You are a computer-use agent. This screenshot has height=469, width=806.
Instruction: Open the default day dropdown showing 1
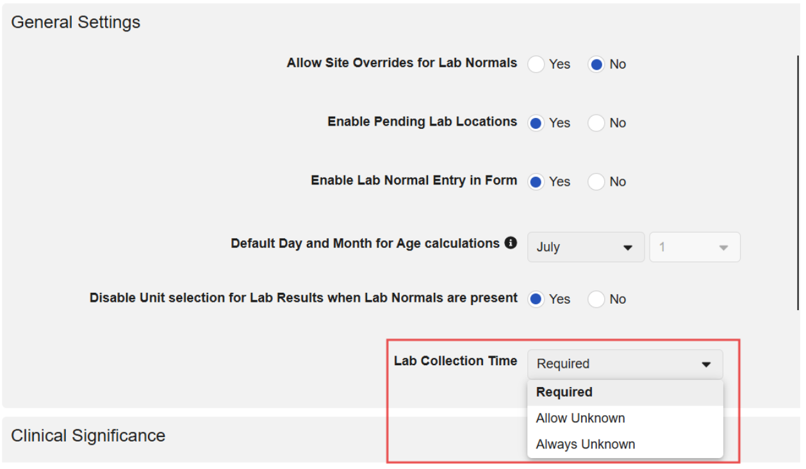[x=695, y=247]
